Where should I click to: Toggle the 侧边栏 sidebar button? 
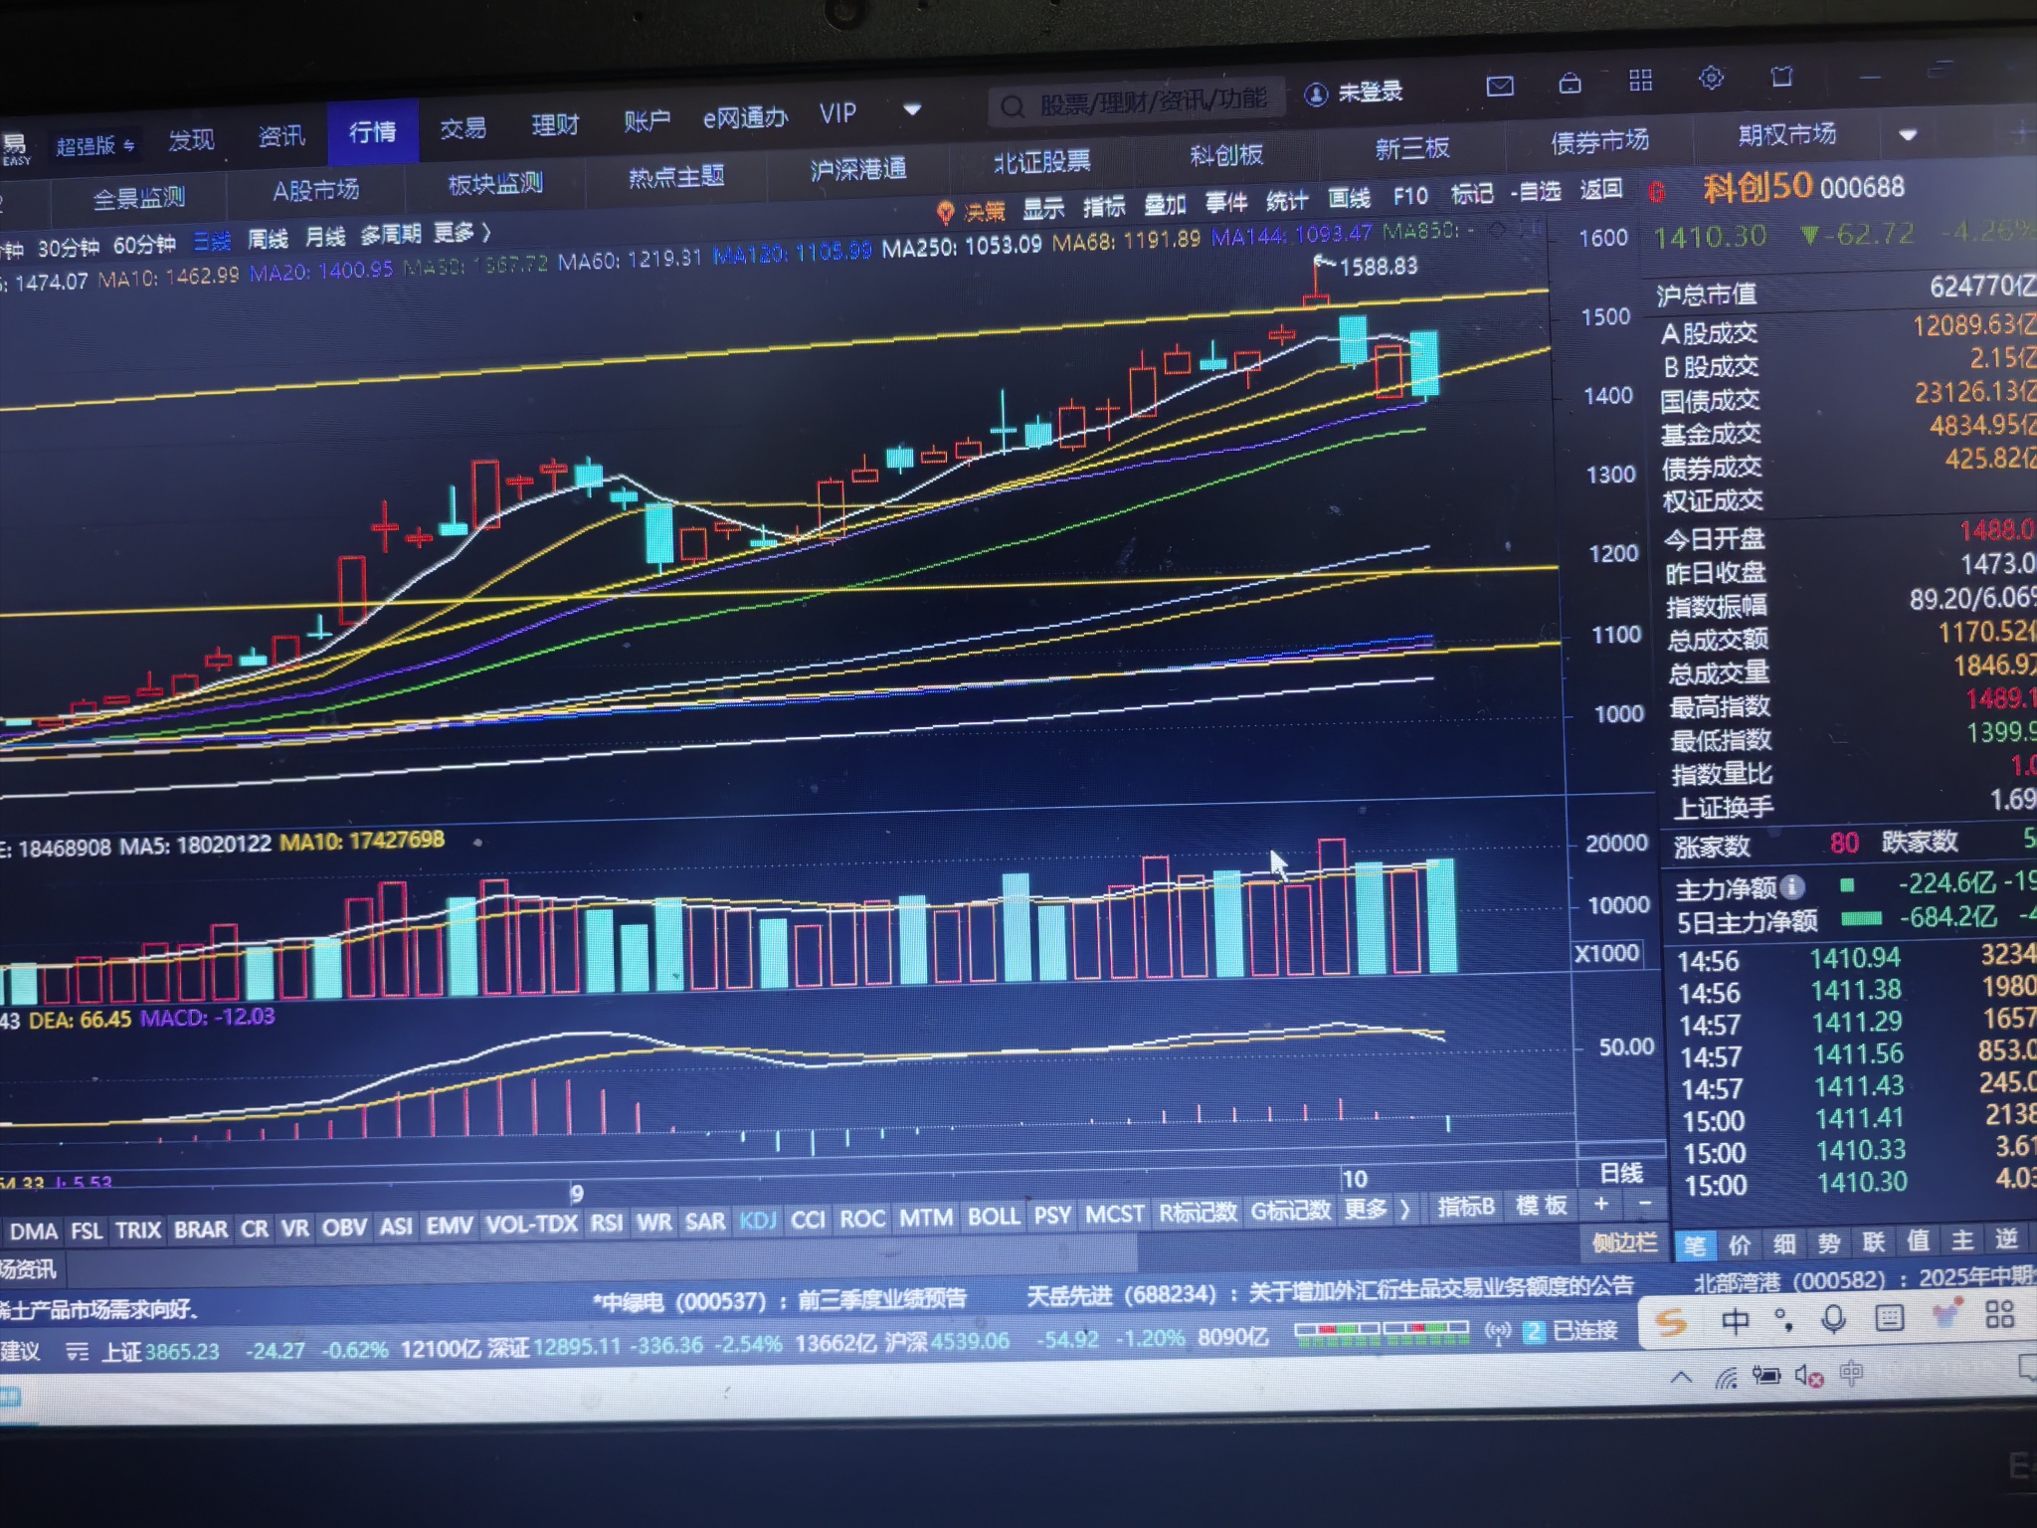coord(1623,1242)
